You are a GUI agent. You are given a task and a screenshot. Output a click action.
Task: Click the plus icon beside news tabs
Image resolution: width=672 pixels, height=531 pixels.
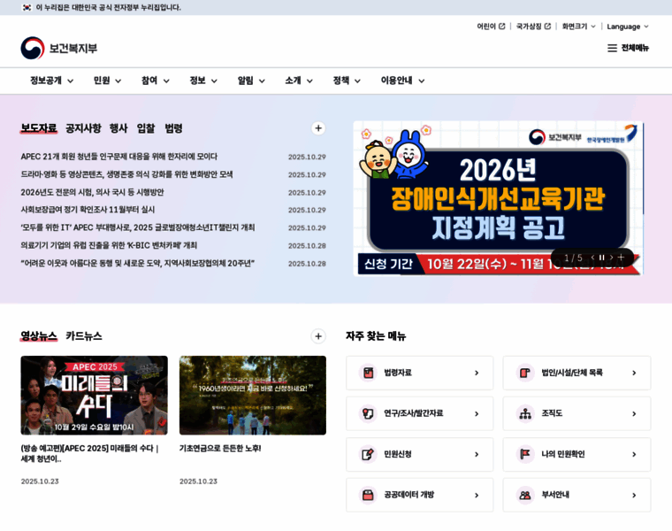pyautogui.click(x=318, y=128)
